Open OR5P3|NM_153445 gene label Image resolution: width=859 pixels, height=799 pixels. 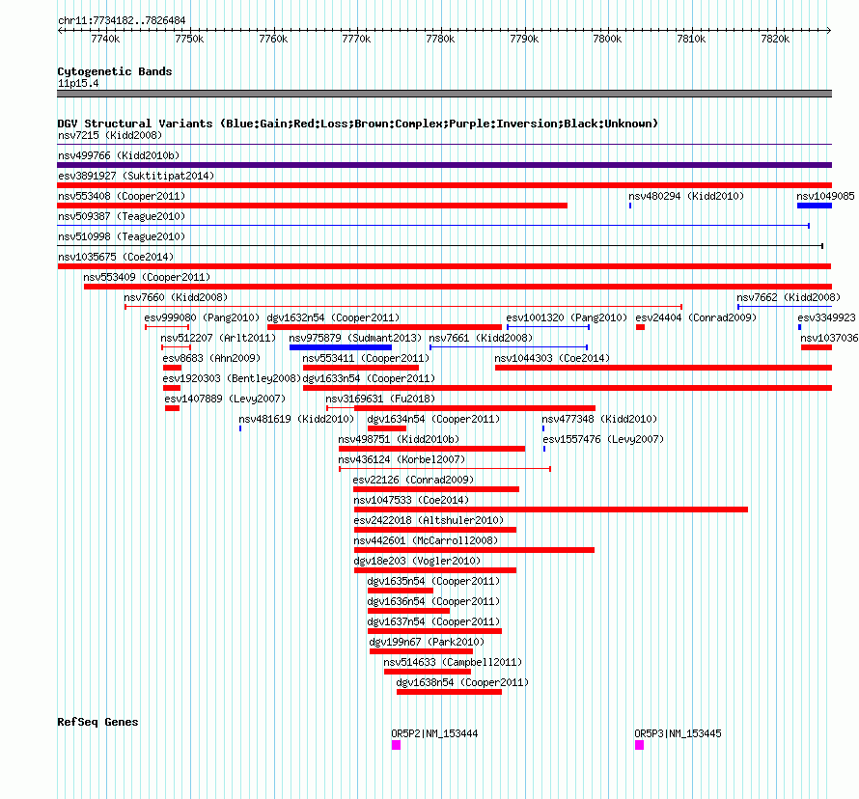[679, 733]
